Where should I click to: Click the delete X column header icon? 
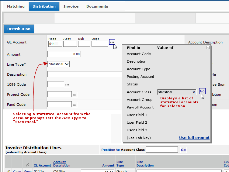(27, 165)
